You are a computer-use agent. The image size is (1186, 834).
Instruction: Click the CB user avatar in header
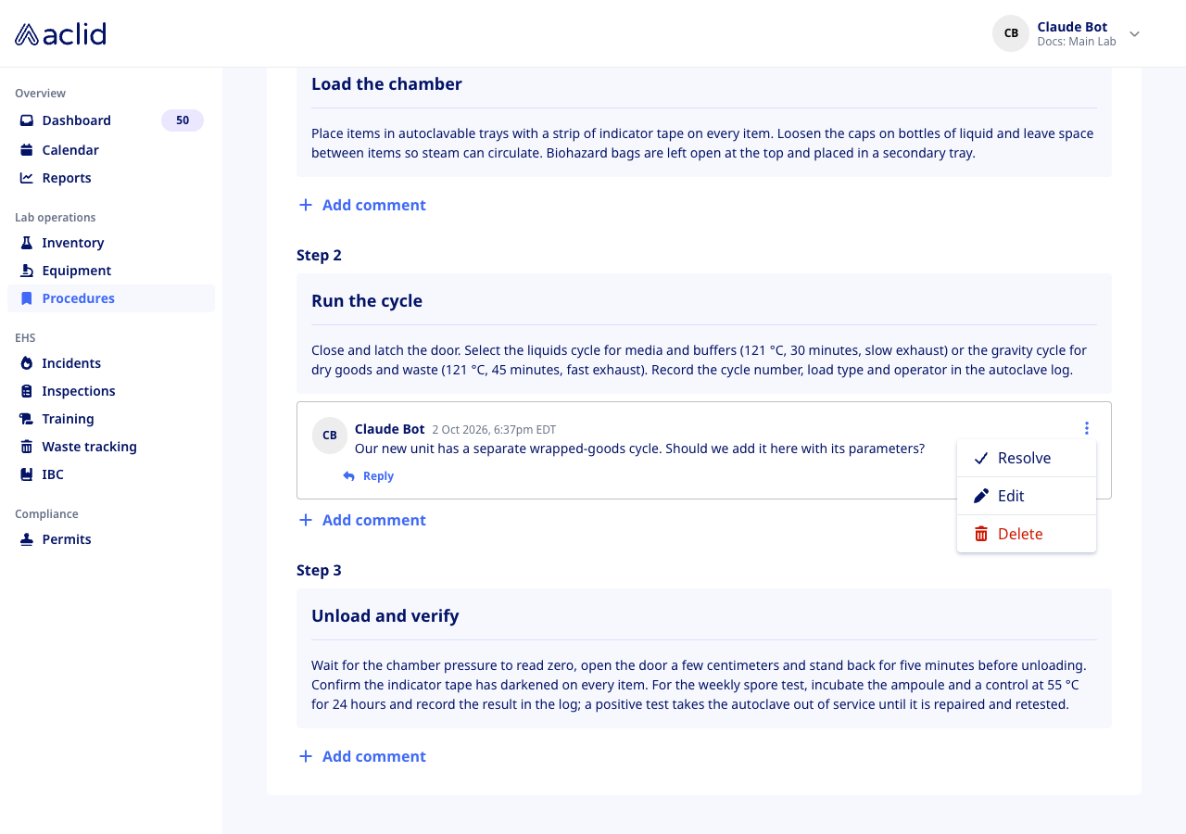[x=1011, y=33]
